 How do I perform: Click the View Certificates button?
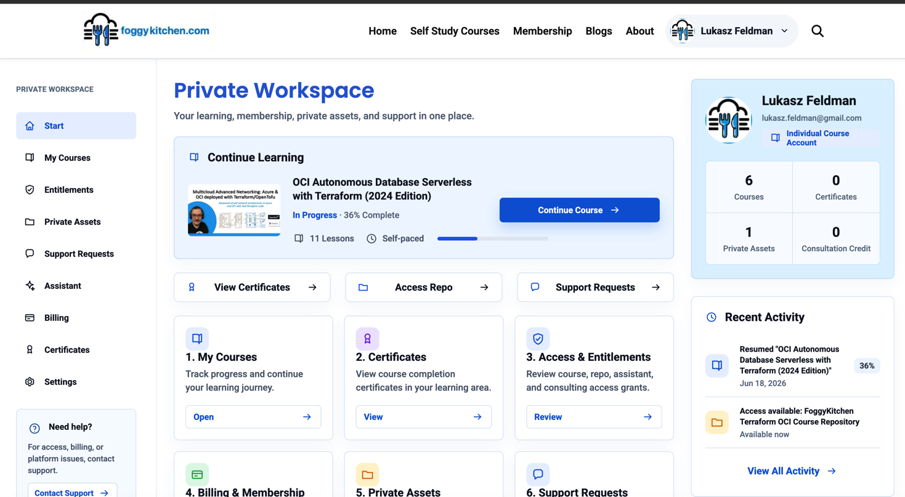[x=252, y=288]
